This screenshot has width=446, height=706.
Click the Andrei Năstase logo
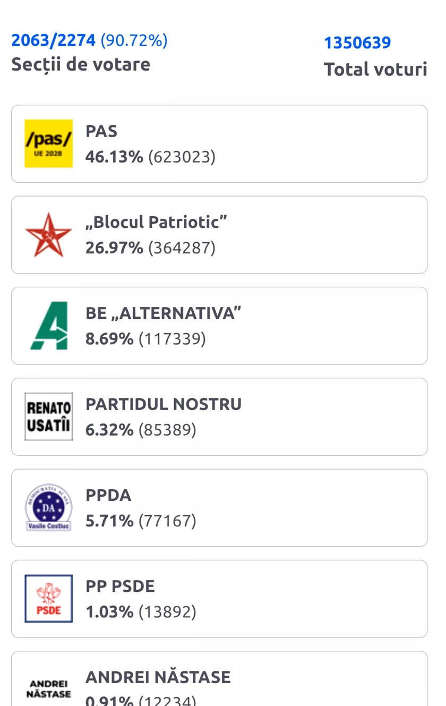click(x=48, y=689)
